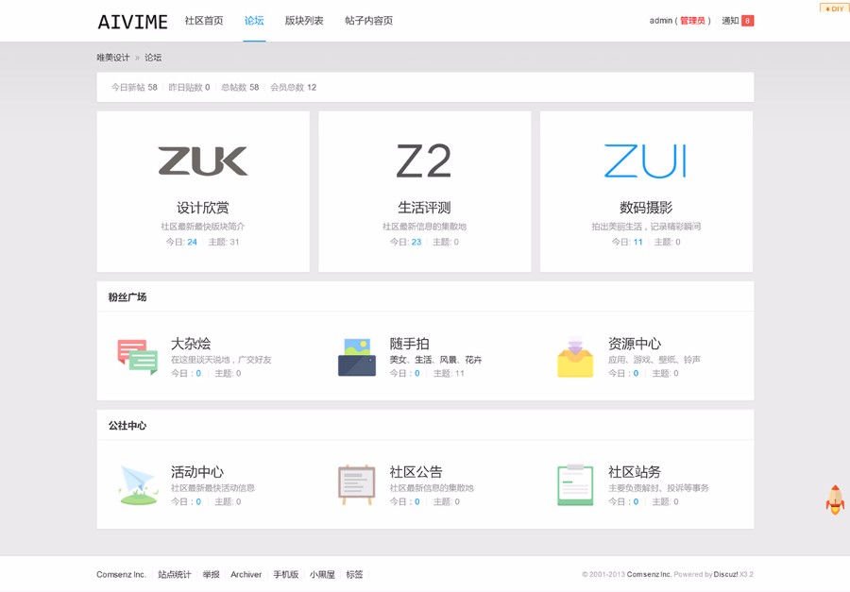Open the 生活评测 forum title
The width and height of the screenshot is (850, 592).
pyautogui.click(x=424, y=208)
